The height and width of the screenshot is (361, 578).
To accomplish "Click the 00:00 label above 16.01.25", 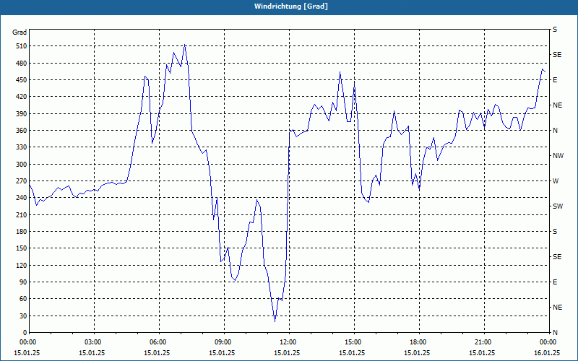I will (549, 342).
